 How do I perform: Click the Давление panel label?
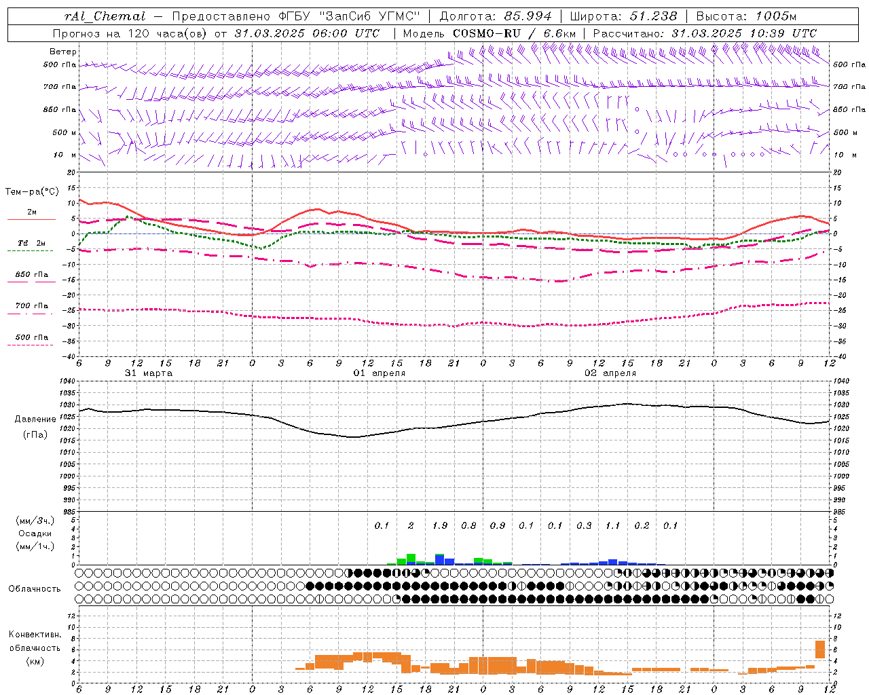coord(35,419)
